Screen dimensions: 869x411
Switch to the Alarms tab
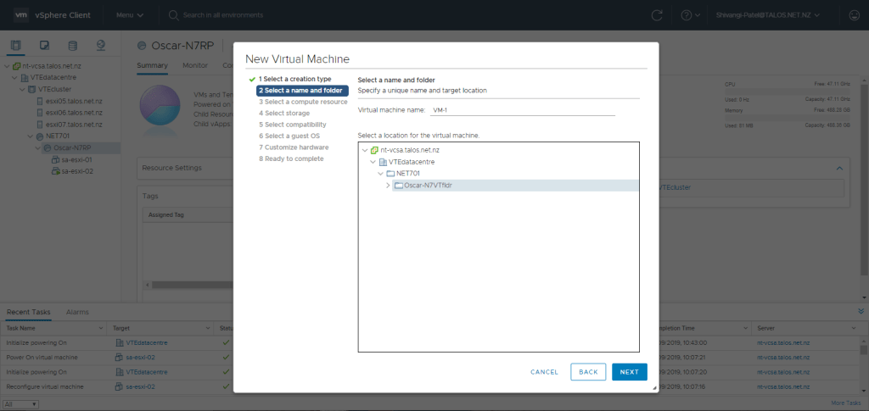[77, 312]
